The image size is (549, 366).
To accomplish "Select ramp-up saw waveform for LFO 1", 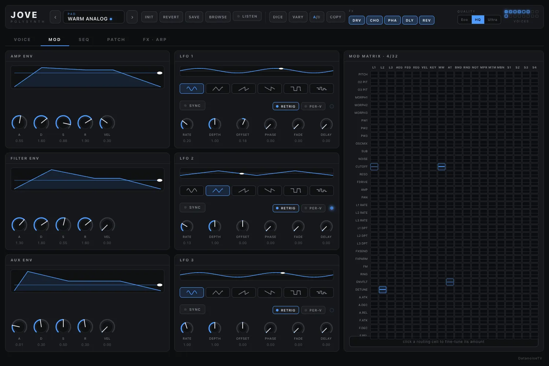I will tap(244, 89).
